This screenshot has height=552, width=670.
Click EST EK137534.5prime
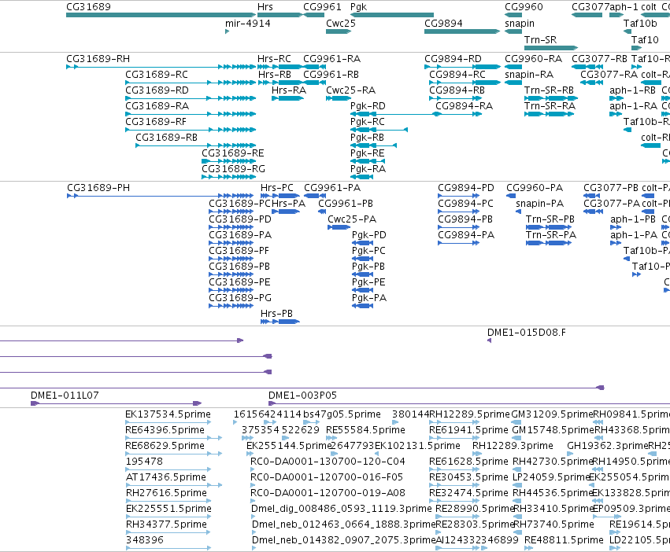(168, 422)
